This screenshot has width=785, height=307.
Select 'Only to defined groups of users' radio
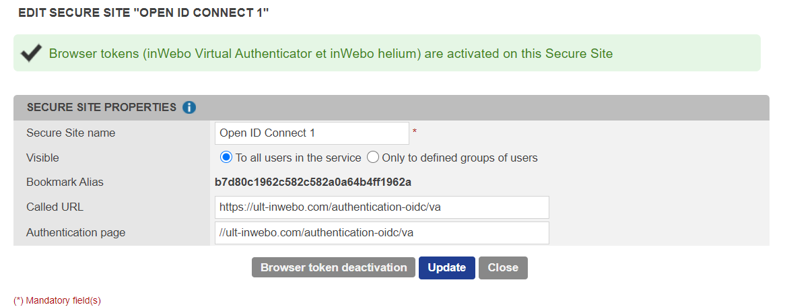373,158
